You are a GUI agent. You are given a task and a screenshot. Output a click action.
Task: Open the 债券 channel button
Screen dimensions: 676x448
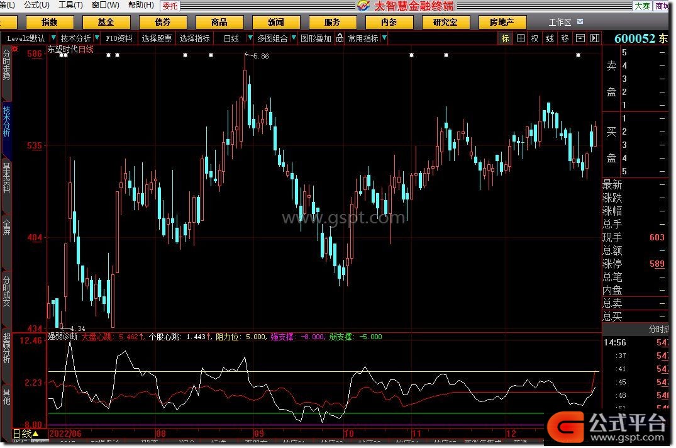coord(163,22)
